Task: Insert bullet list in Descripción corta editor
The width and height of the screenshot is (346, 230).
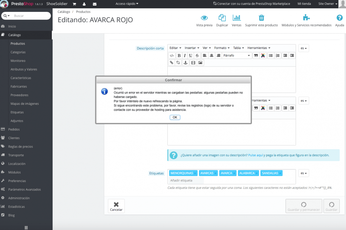Action: pos(271,56)
